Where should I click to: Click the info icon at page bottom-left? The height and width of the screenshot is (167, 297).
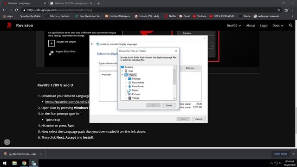pyautogui.click(x=7, y=142)
